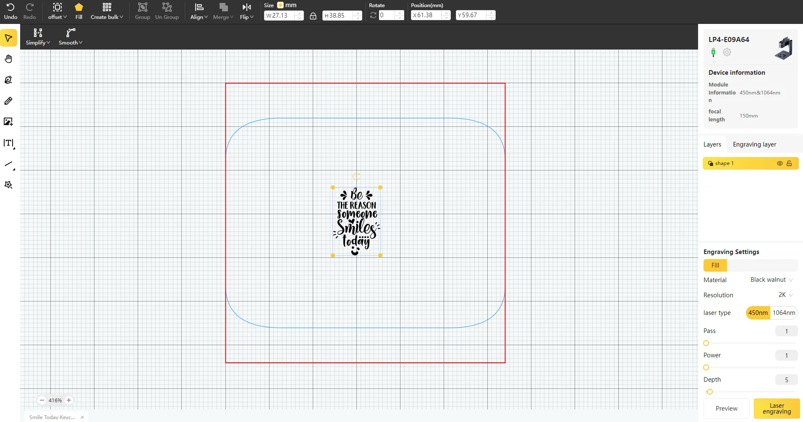Expand the Material Black walnut dropdown
This screenshot has width=803, height=422.
pos(772,280)
